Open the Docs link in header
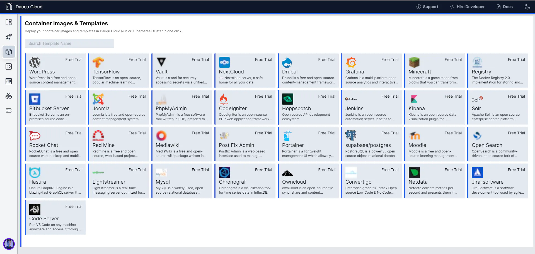The height and width of the screenshot is (254, 535). (x=505, y=7)
